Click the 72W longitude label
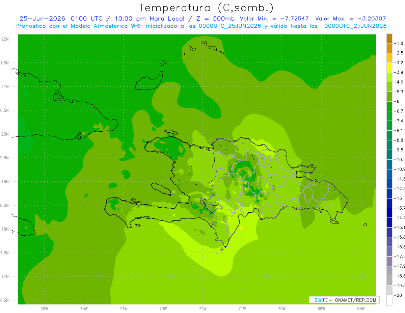Viewport: 405px width, 313px height. [x=202, y=309]
